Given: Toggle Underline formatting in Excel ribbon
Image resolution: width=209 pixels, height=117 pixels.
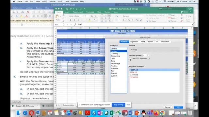Looking at the screenshot, I should pyautogui.click(x=78, y=20).
